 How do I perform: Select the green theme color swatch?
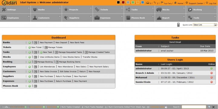(133, 2)
